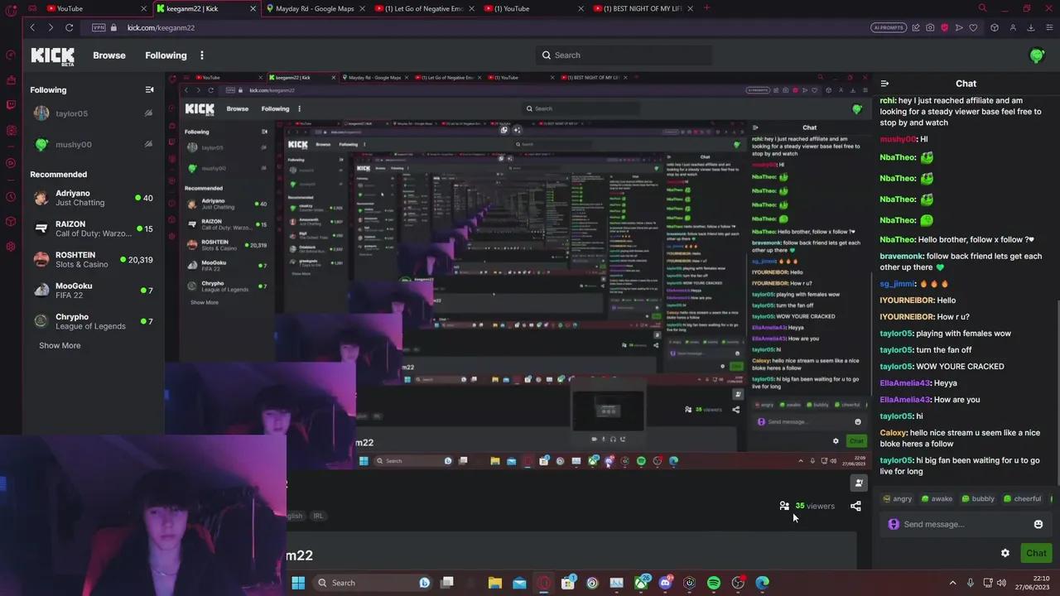Share the stream with the share icon

(855, 506)
